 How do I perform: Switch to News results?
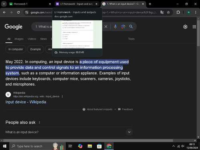pyautogui.click(x=44, y=39)
